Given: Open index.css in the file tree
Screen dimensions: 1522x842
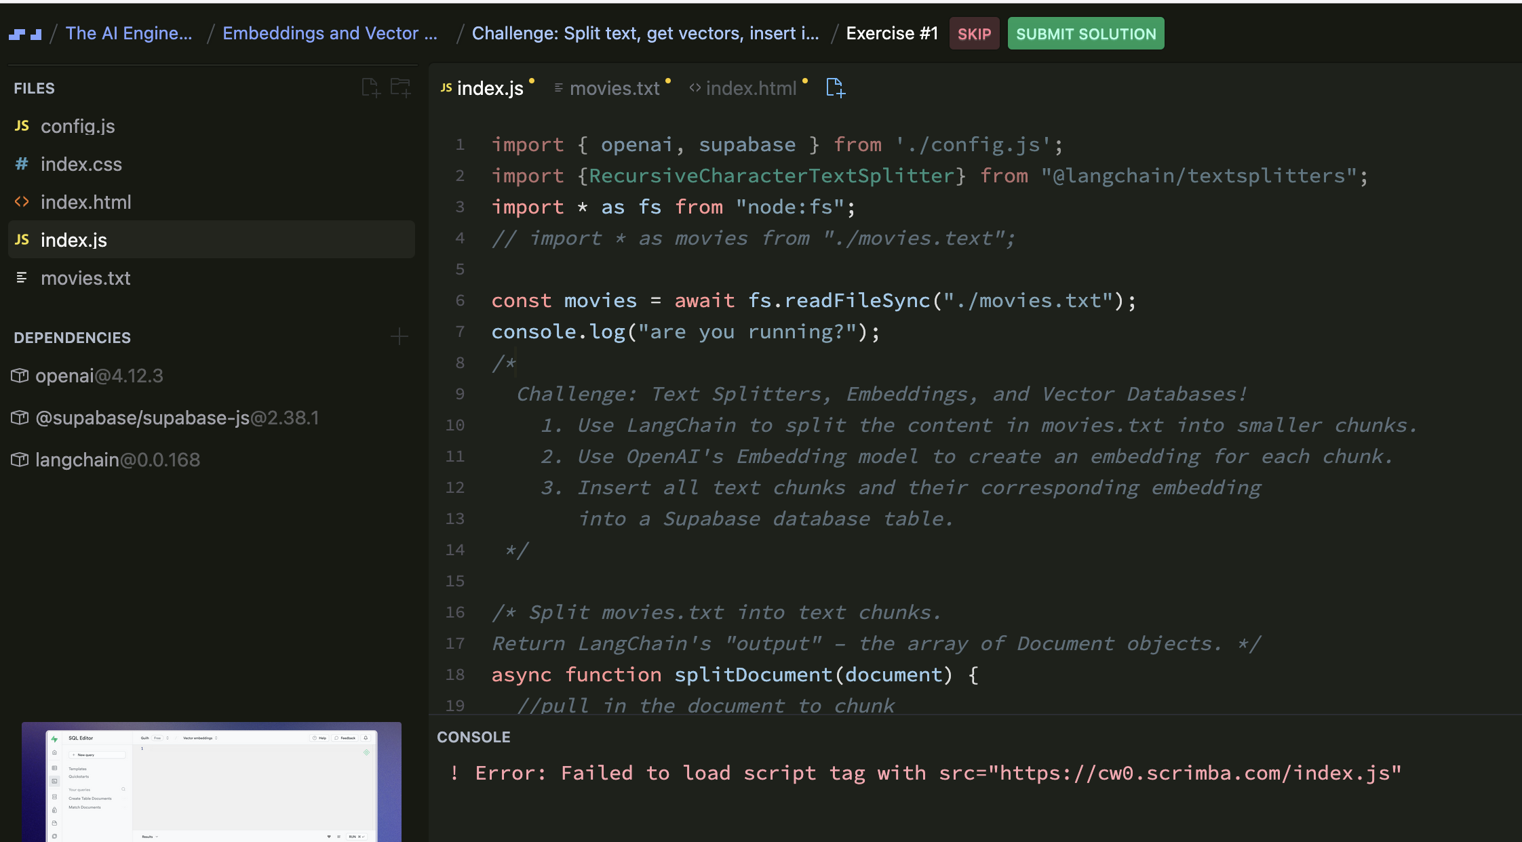Looking at the screenshot, I should pyautogui.click(x=81, y=164).
